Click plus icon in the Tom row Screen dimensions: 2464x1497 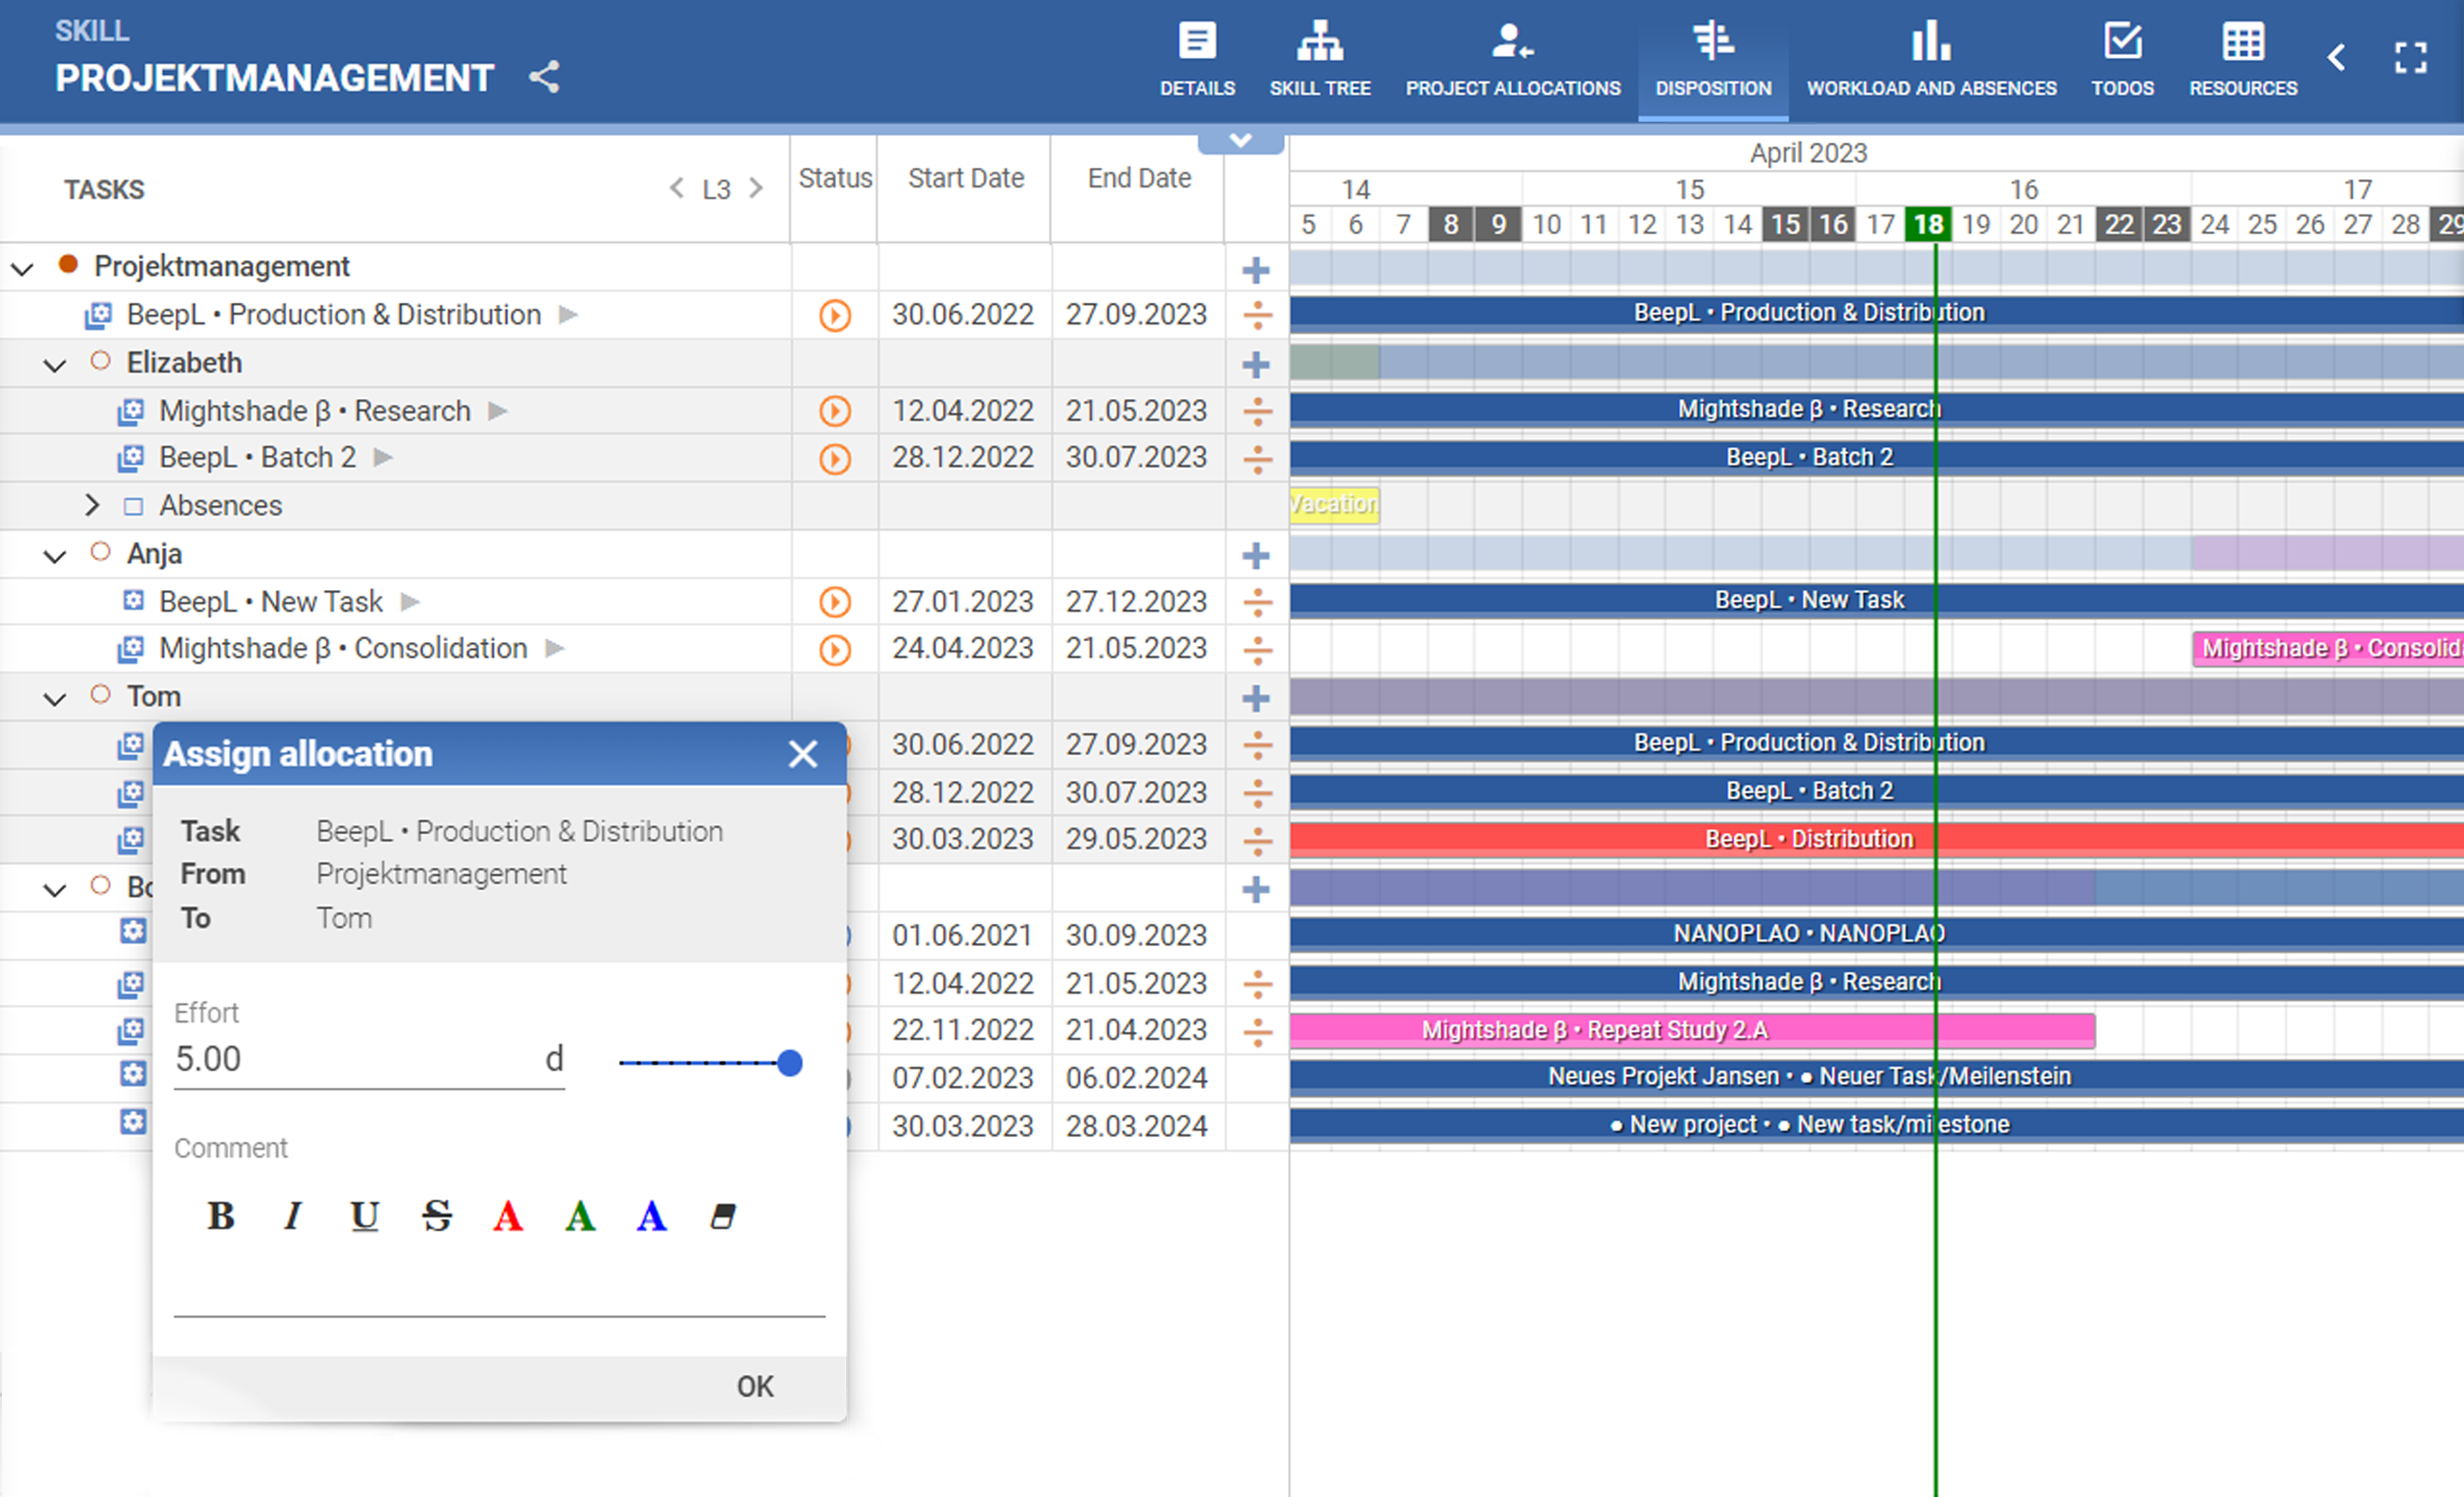point(1256,698)
